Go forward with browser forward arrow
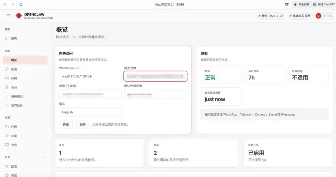The width and height of the screenshot is (336, 177). [13, 4]
